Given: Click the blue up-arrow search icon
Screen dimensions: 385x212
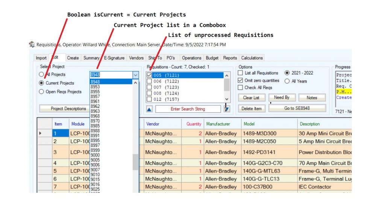Looking at the screenshot, I should (150, 109).
